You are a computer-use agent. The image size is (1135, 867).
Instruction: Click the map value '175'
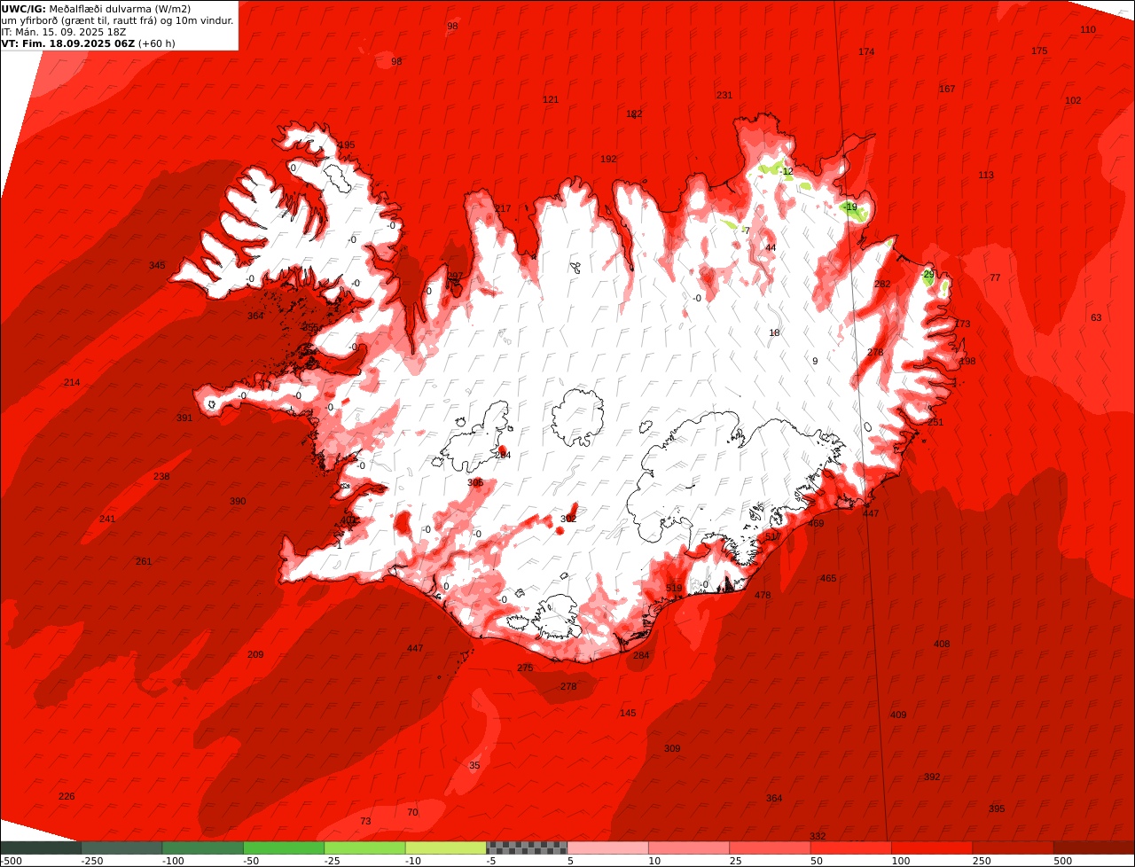(1039, 51)
